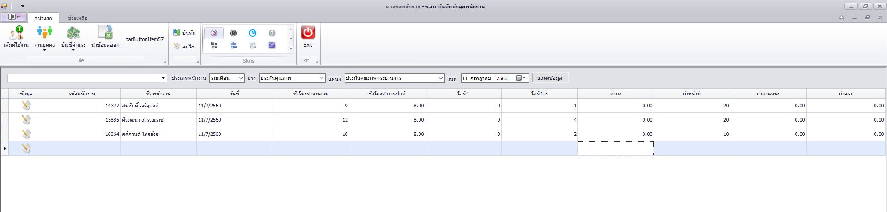Select the purple X skin icon

click(x=272, y=45)
